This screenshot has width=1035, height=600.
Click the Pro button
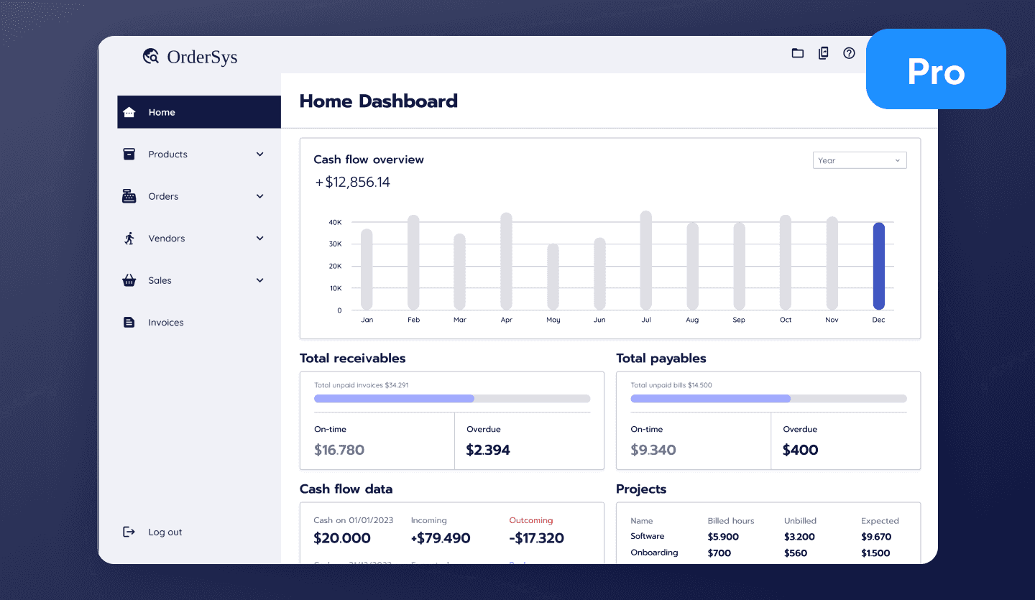936,69
